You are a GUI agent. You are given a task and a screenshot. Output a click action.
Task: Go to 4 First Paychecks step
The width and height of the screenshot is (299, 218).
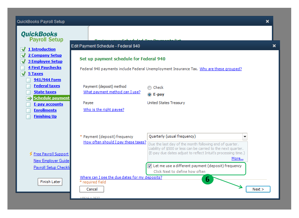coord(45,67)
